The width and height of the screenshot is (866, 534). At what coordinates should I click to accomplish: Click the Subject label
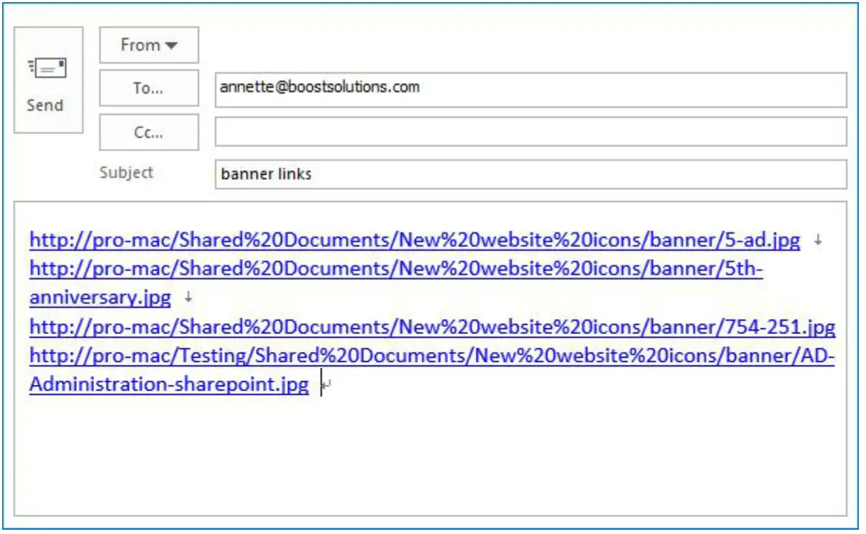126,173
